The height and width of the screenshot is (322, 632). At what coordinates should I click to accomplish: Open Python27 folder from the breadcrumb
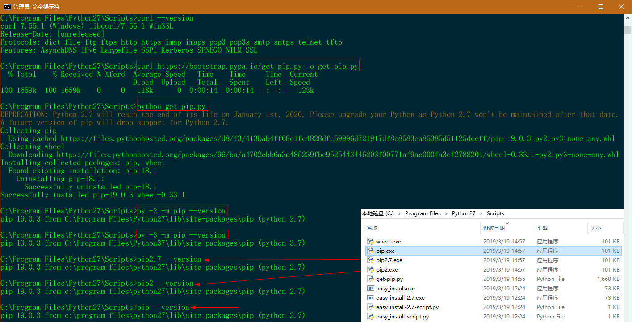464,213
